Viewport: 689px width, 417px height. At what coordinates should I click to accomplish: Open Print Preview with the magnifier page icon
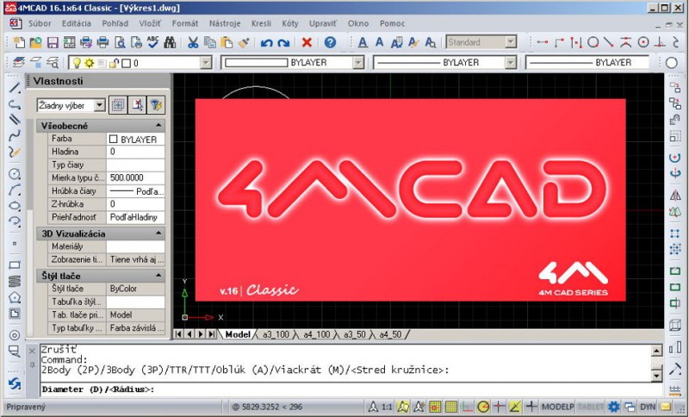click(x=120, y=42)
